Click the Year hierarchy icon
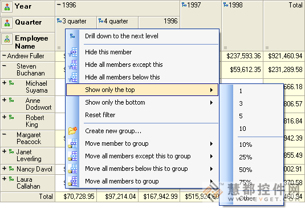The width and height of the screenshot is (305, 208). 7,7
